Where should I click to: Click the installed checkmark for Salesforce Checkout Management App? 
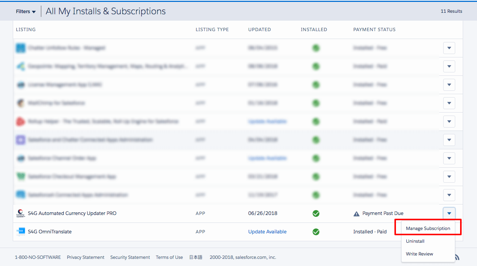316,177
